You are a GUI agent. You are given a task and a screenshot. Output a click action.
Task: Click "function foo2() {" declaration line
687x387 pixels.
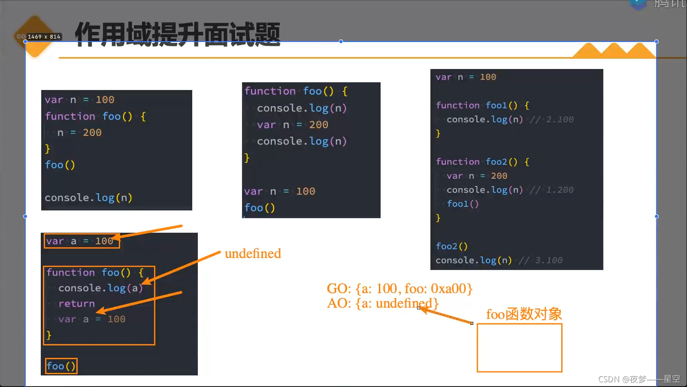coord(482,162)
